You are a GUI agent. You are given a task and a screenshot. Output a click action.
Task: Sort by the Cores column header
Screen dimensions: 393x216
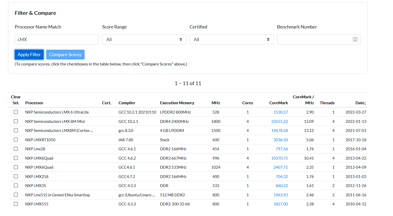(x=248, y=103)
